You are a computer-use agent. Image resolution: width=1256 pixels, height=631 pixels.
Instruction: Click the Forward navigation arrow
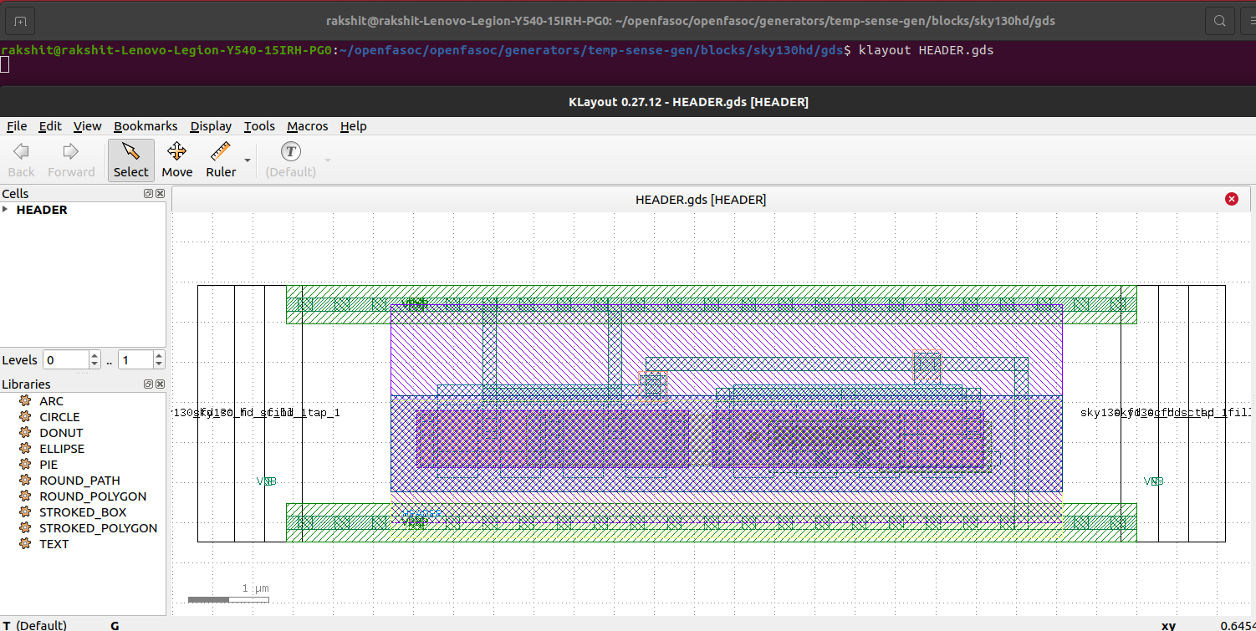tap(71, 160)
